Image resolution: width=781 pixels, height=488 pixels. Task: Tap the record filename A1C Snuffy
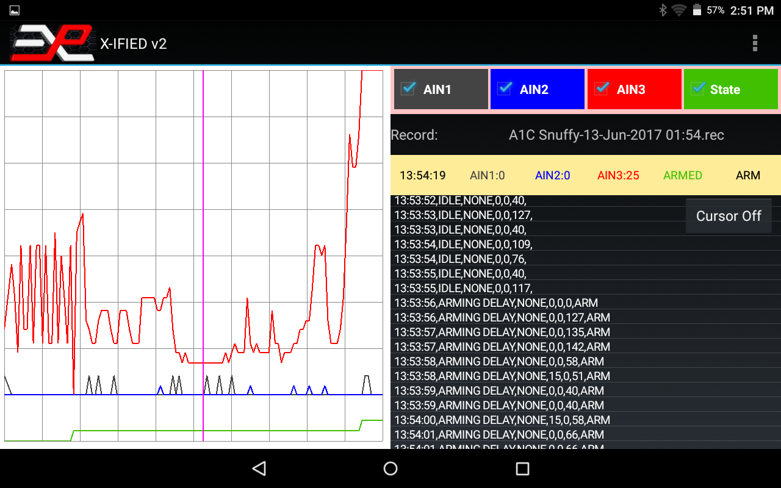pos(616,135)
